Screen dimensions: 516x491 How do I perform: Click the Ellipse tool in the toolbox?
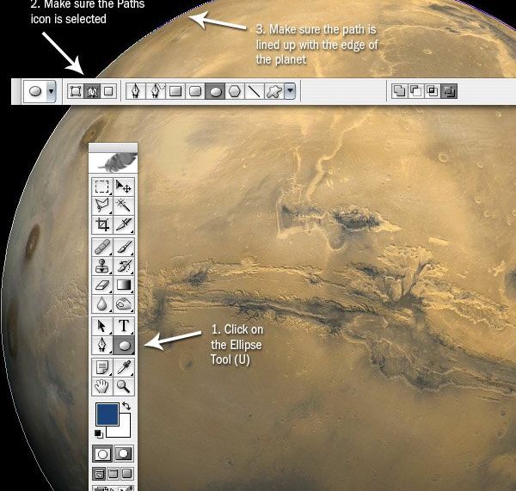tap(124, 345)
